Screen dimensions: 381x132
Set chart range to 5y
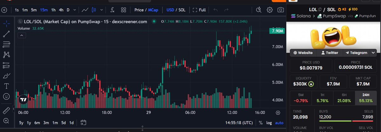point(21,123)
